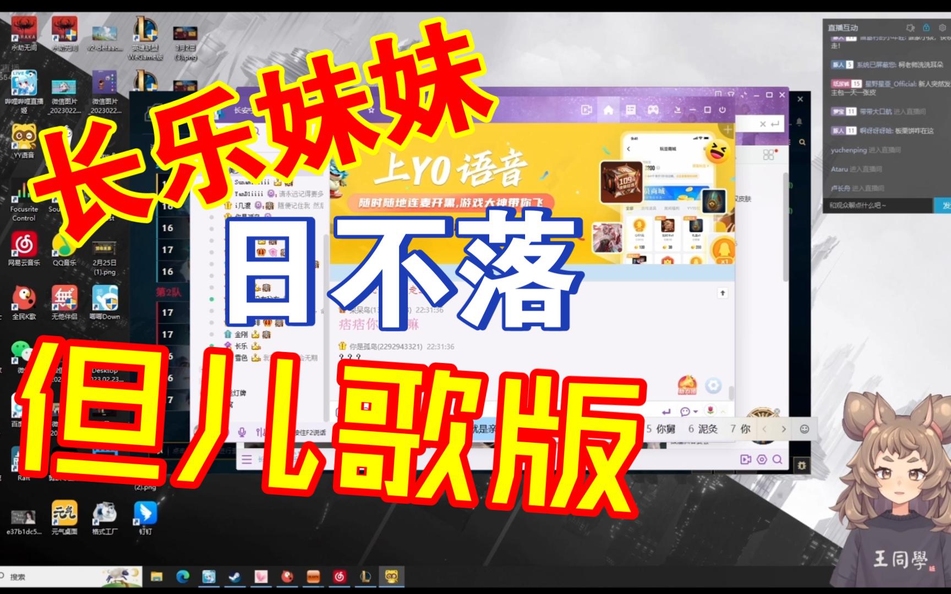
Task: Open YY list view tab icon
Action: (631, 110)
